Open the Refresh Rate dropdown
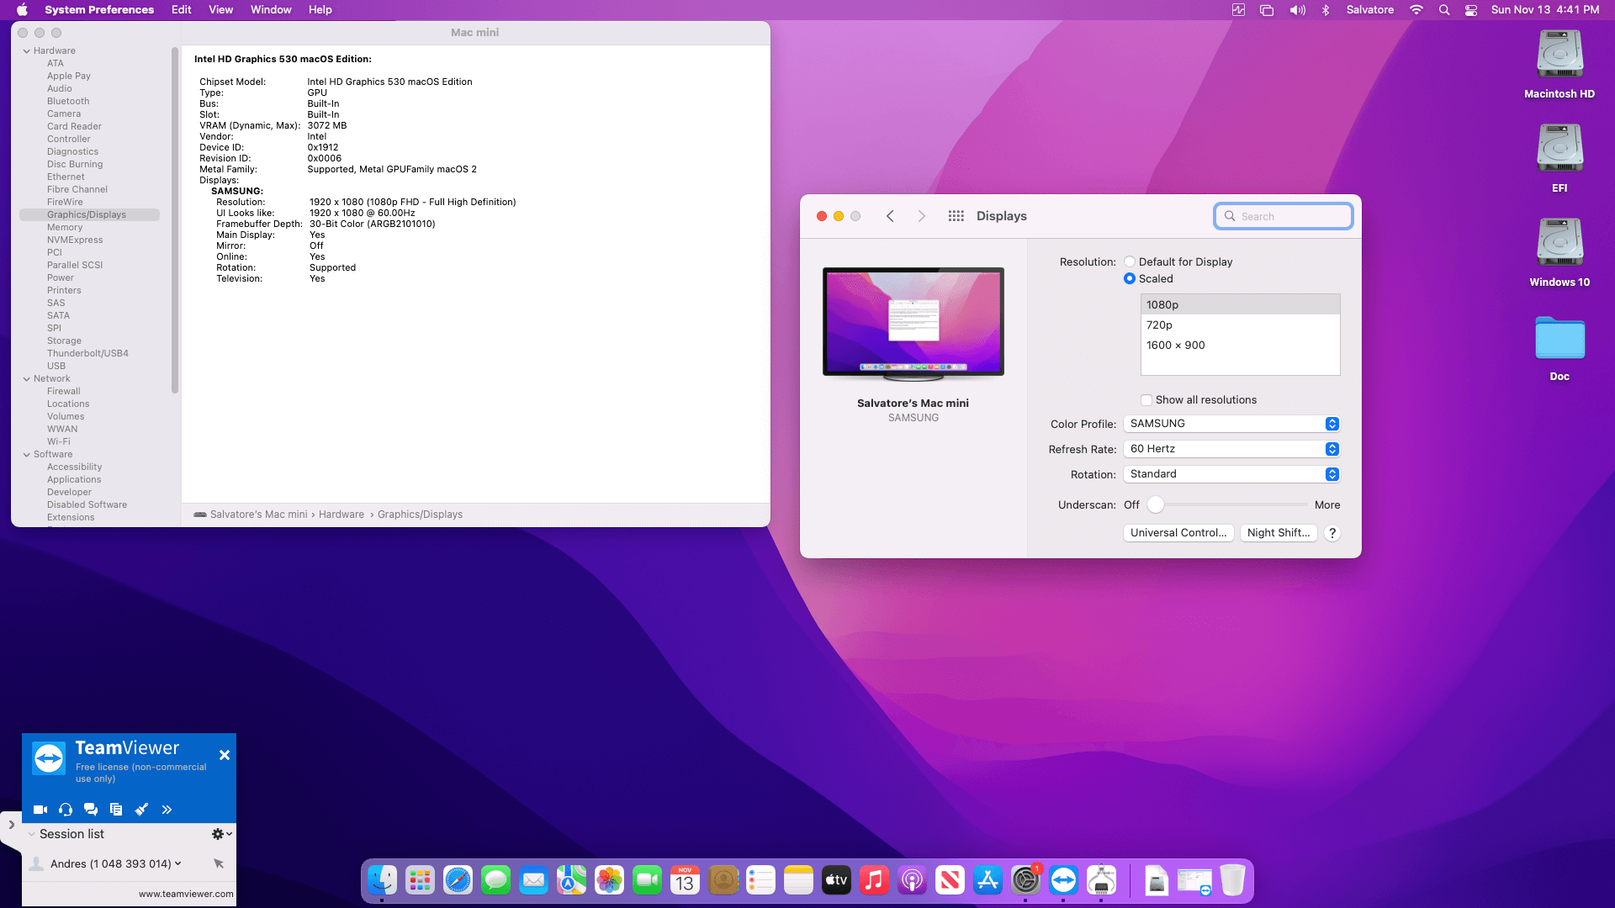 (1231, 449)
